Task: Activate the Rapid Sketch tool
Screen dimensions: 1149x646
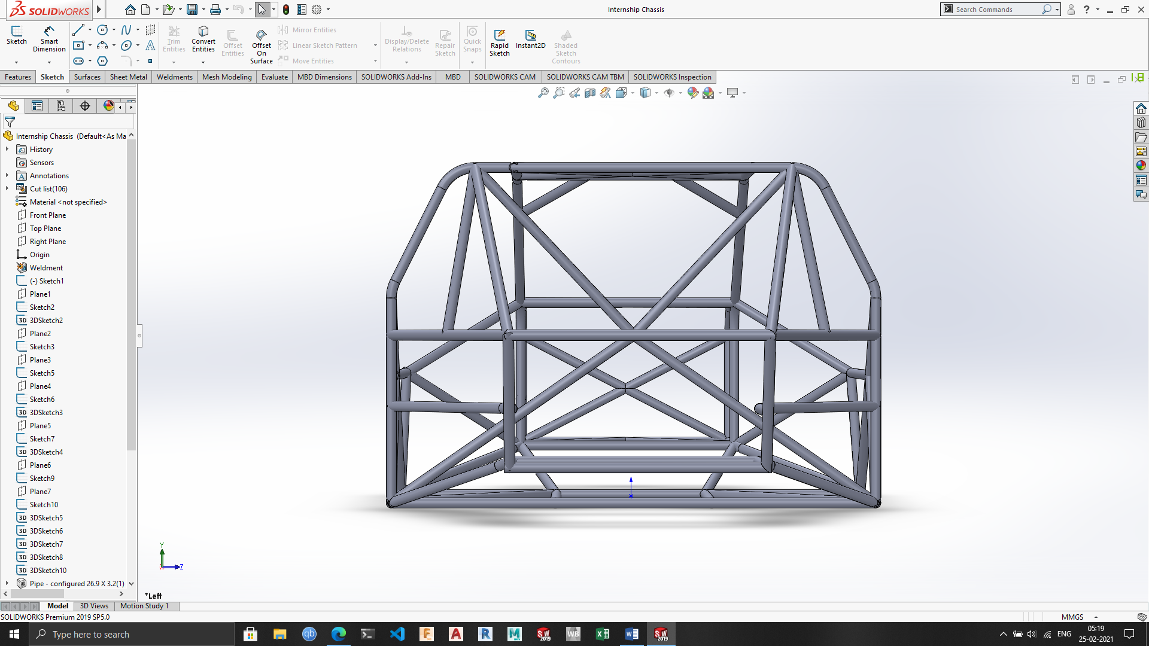Action: pos(499,42)
